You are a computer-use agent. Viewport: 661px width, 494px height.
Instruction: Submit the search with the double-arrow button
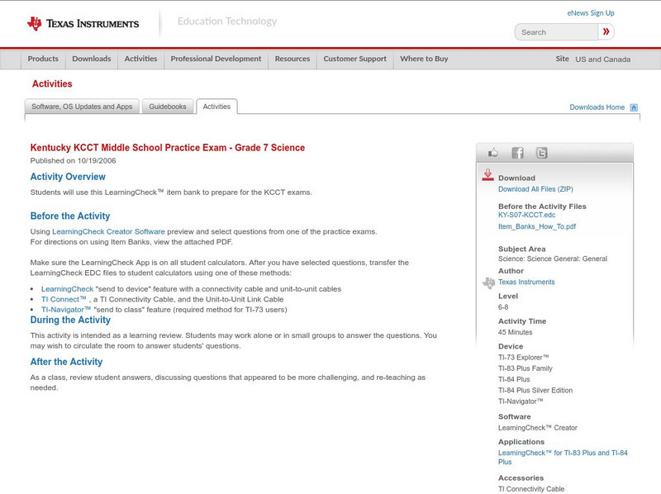coord(606,31)
